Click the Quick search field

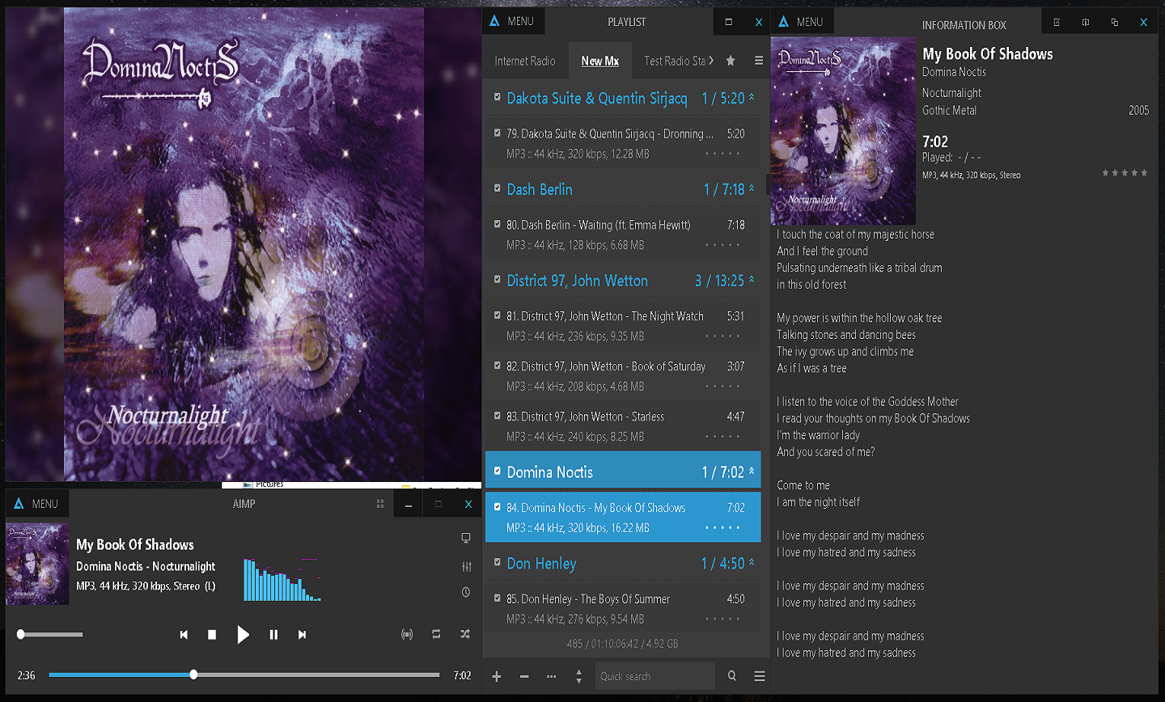(x=655, y=676)
